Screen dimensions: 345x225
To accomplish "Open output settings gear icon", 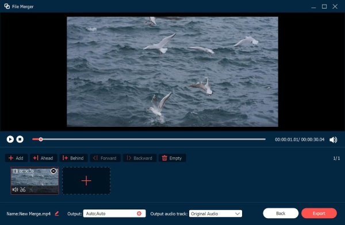I will point(139,214).
